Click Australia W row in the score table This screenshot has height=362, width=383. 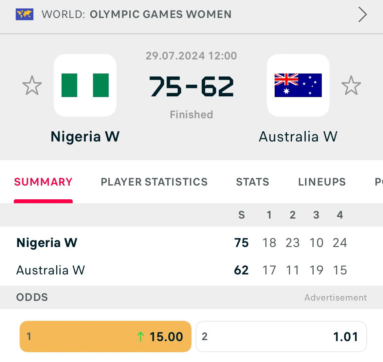click(x=51, y=270)
